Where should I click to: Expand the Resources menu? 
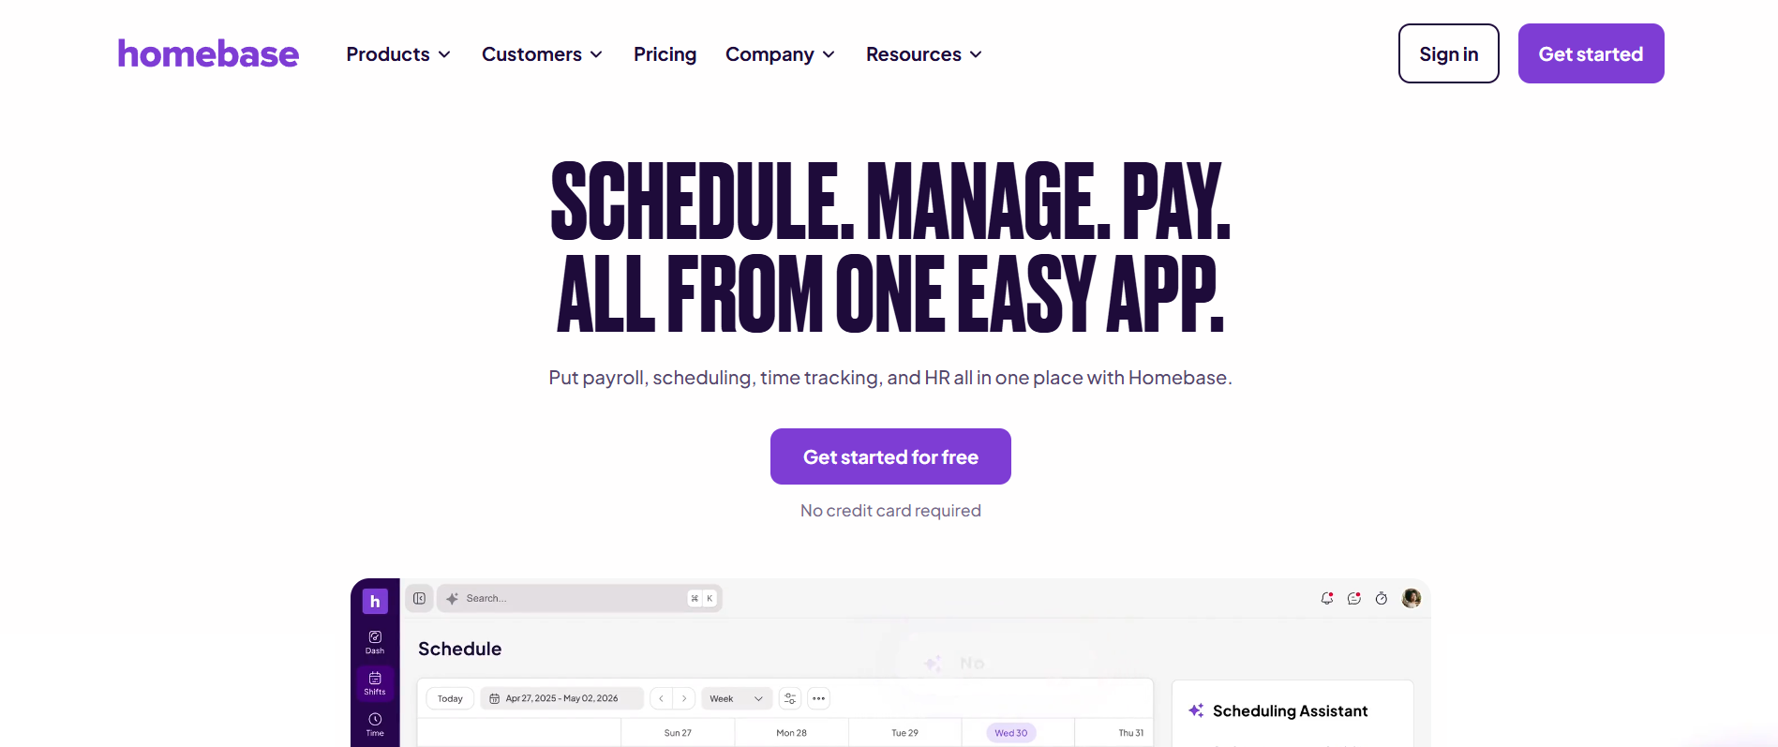pos(924,54)
